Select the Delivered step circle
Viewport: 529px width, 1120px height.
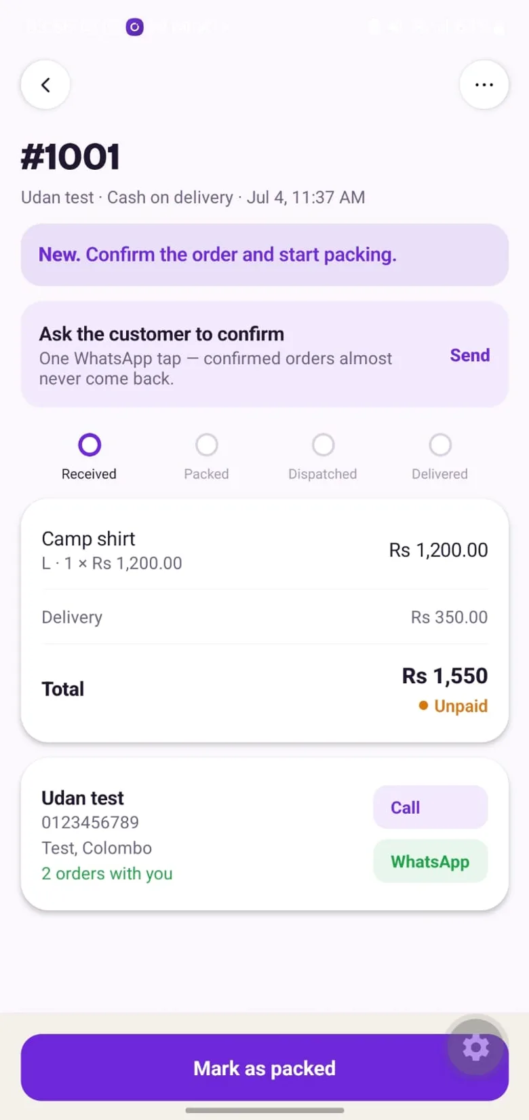[x=440, y=445]
